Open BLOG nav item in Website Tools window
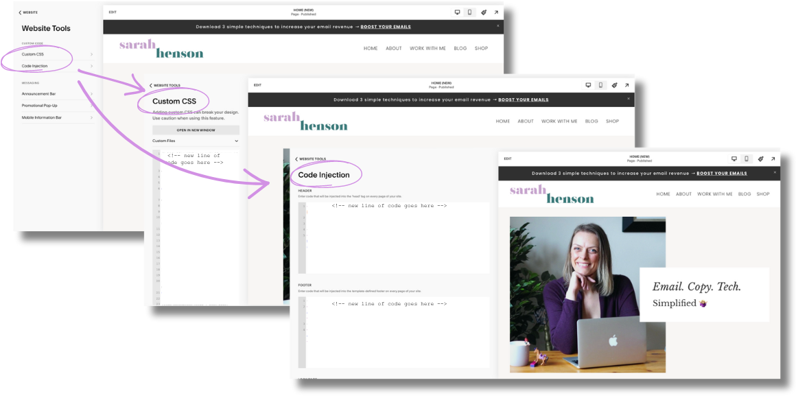The height and width of the screenshot is (398, 796). (x=460, y=49)
